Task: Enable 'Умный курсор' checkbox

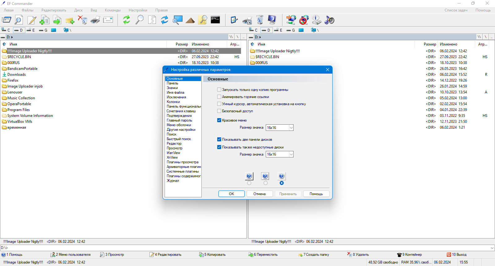Action: (219, 104)
